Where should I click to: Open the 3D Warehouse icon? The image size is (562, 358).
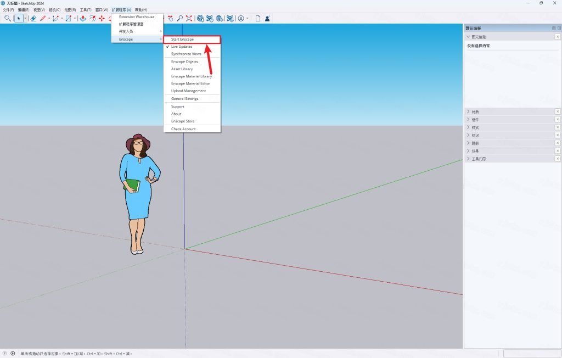pos(200,18)
